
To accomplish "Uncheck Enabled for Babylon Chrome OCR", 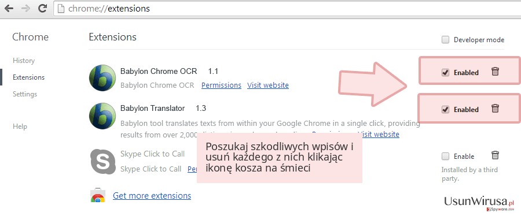I will pyautogui.click(x=445, y=73).
